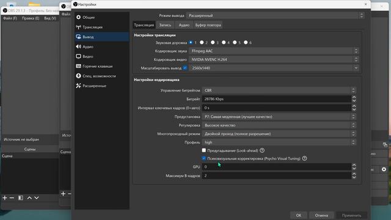The width and height of the screenshot is (391, 220).
Task: Select audio track 4 radio button
Action: coord(224,42)
